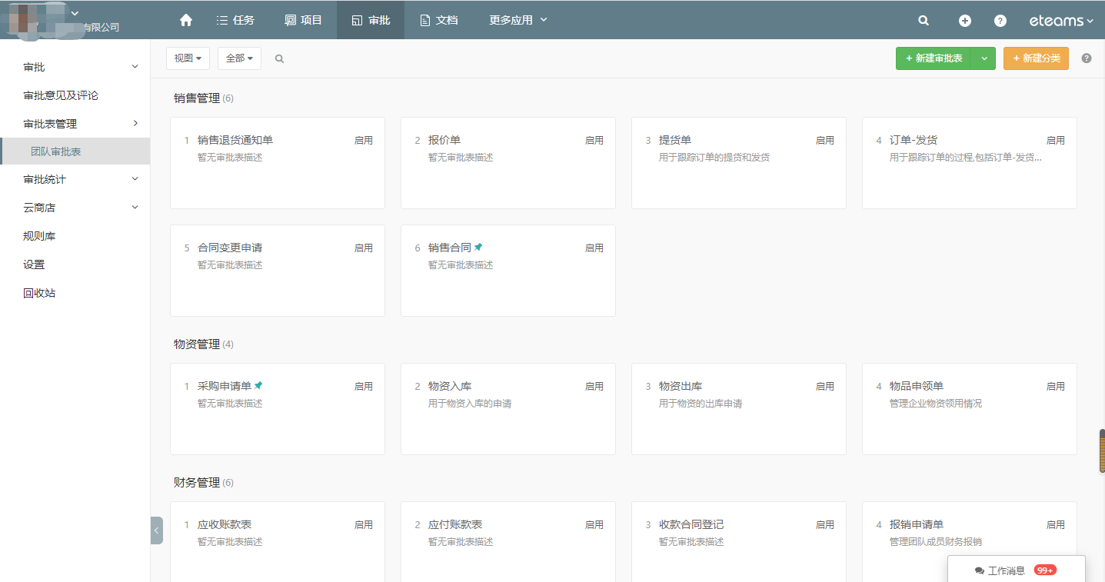1105x582 pixels.
Task: Click the help icon next to 新建分类
Action: tap(1087, 58)
